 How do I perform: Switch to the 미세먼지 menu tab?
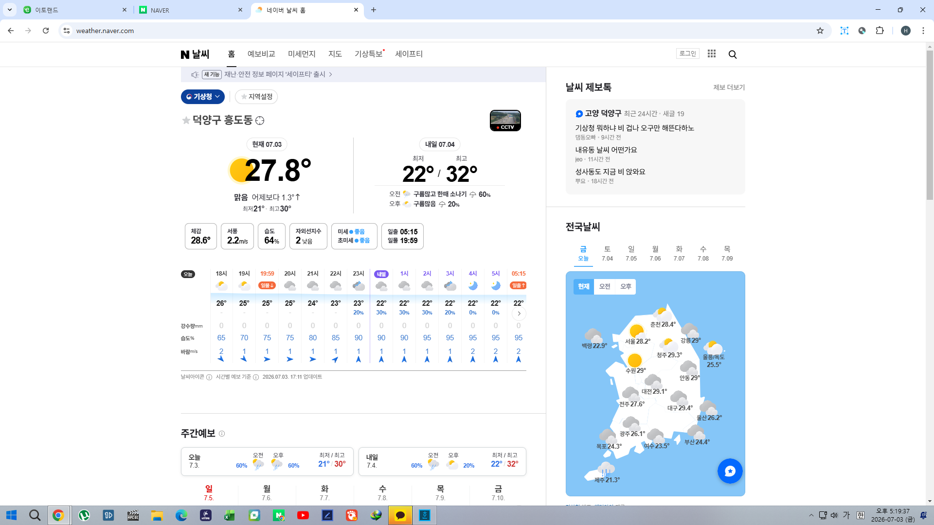pyautogui.click(x=302, y=54)
